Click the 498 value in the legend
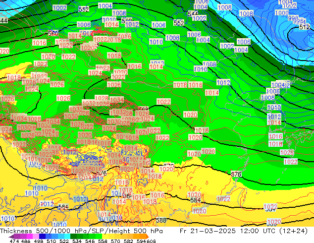The image size is (314, 243). point(39,241)
